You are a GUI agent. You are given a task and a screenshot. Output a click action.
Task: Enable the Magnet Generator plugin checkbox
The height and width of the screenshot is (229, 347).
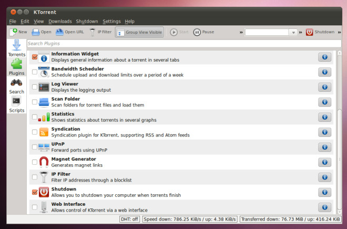click(x=35, y=162)
